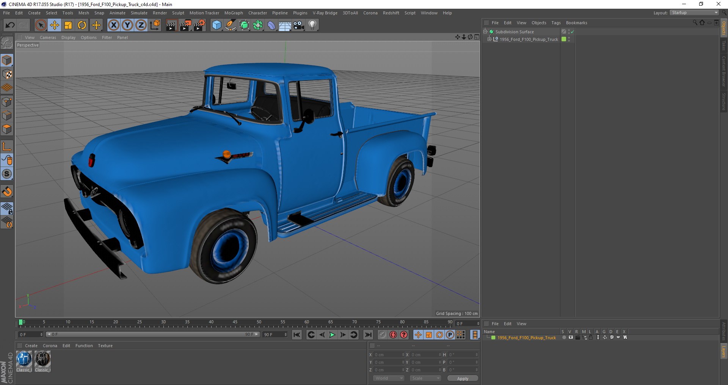Go to start of animation
Viewport: 728px width, 385px height.
click(297, 335)
